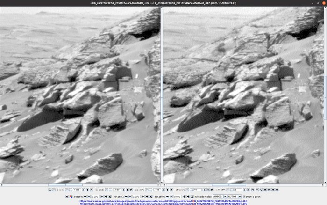Reset offsetX with its X button
The width and height of the screenshot is (327, 205).
point(212,190)
